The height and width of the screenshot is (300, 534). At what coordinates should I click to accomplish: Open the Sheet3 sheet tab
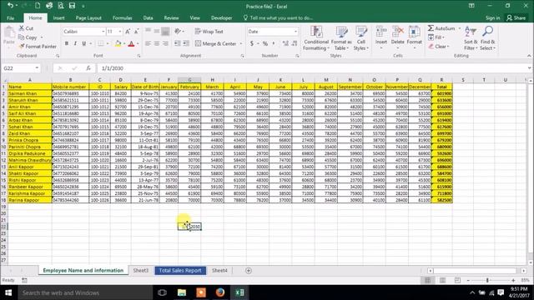[x=141, y=270]
